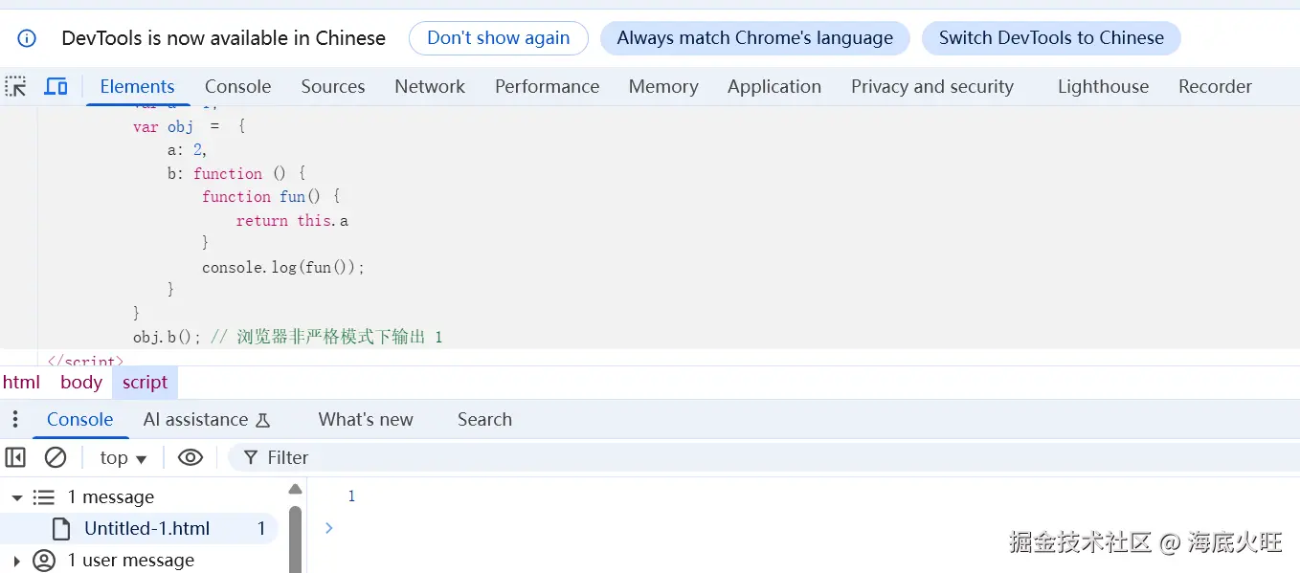1300x573 pixels.
Task: Open the Recorder tab
Action: (1215, 86)
